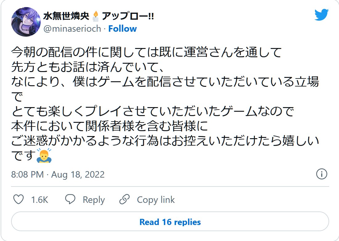Viewport: 339px width, 241px height.
Task: Click the bowing person emoji
Action: [44, 156]
